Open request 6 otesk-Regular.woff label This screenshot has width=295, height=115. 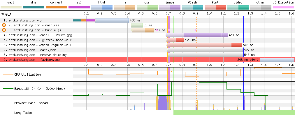coord(38,45)
